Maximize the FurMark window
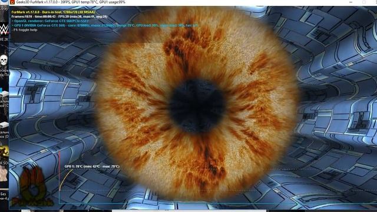Image resolution: width=377 pixels, height=212 pixels. click(364, 2)
